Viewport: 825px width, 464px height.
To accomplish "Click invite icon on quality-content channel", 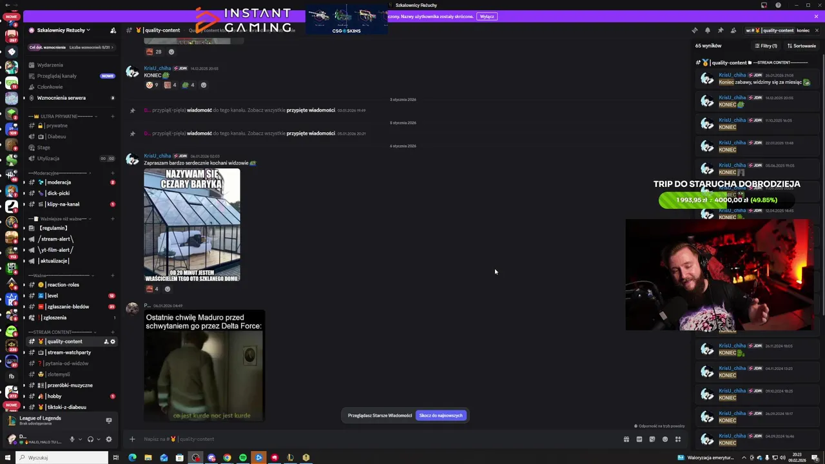I will point(106,342).
